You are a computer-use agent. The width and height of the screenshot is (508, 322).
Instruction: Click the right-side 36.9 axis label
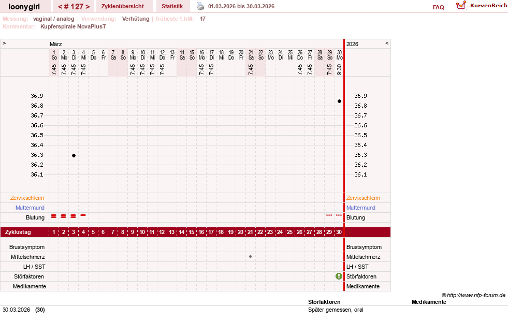(x=360, y=96)
